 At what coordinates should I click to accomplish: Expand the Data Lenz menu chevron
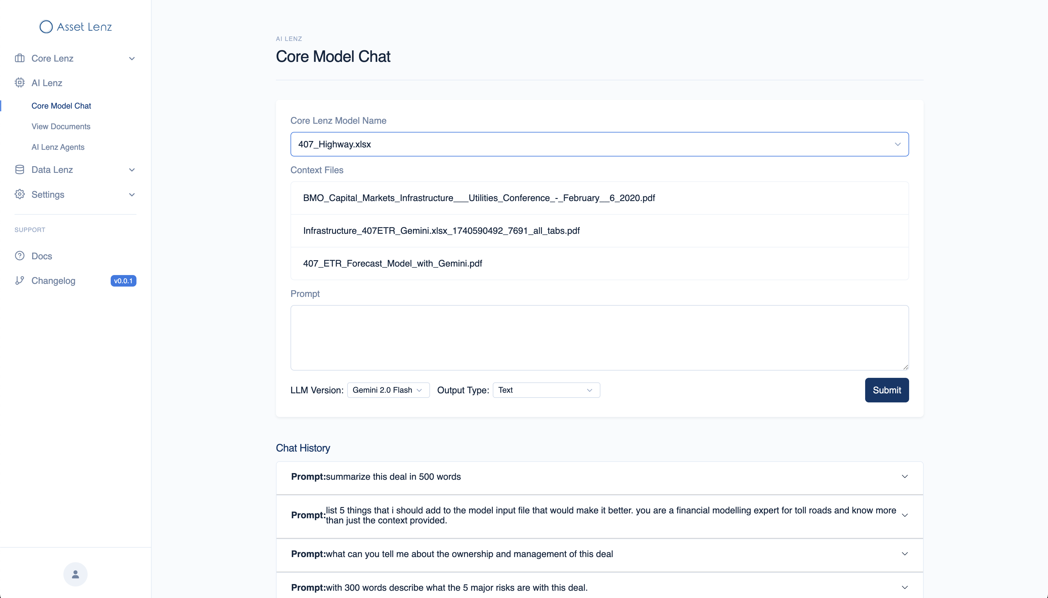[132, 170]
